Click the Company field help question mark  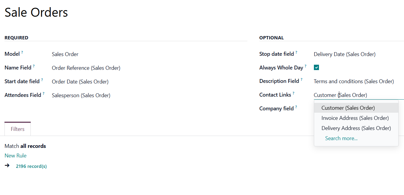296,107
